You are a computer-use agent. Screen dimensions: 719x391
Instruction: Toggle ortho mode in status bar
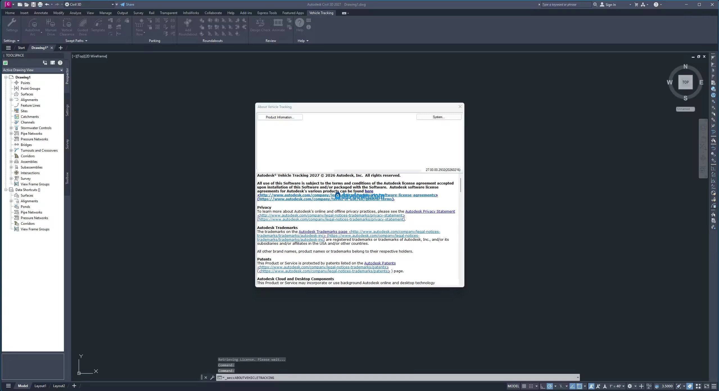click(x=543, y=386)
